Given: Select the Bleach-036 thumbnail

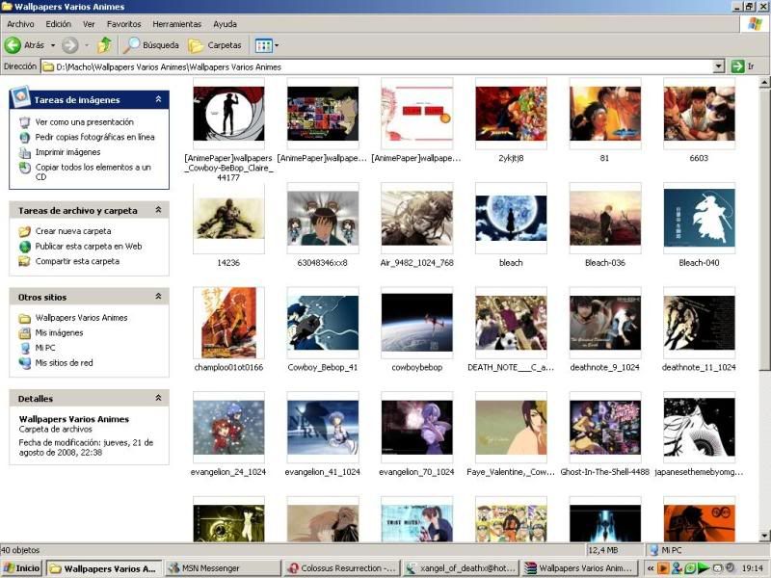Looking at the screenshot, I should [605, 219].
